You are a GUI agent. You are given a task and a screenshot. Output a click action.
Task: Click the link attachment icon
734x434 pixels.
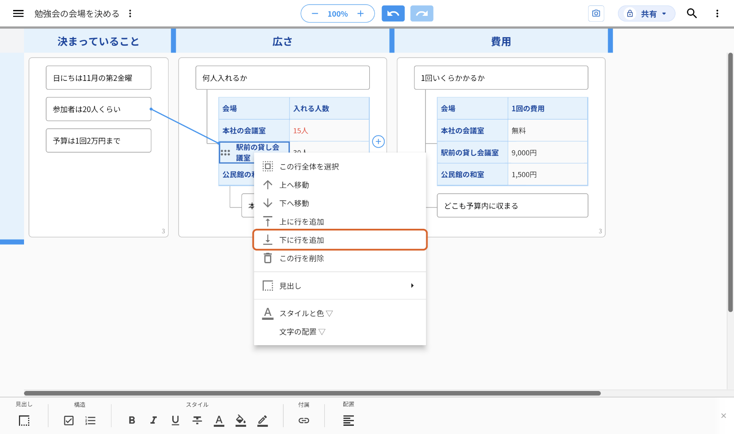tap(304, 420)
